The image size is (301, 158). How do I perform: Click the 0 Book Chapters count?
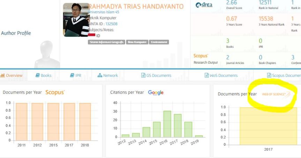[x=261, y=57]
